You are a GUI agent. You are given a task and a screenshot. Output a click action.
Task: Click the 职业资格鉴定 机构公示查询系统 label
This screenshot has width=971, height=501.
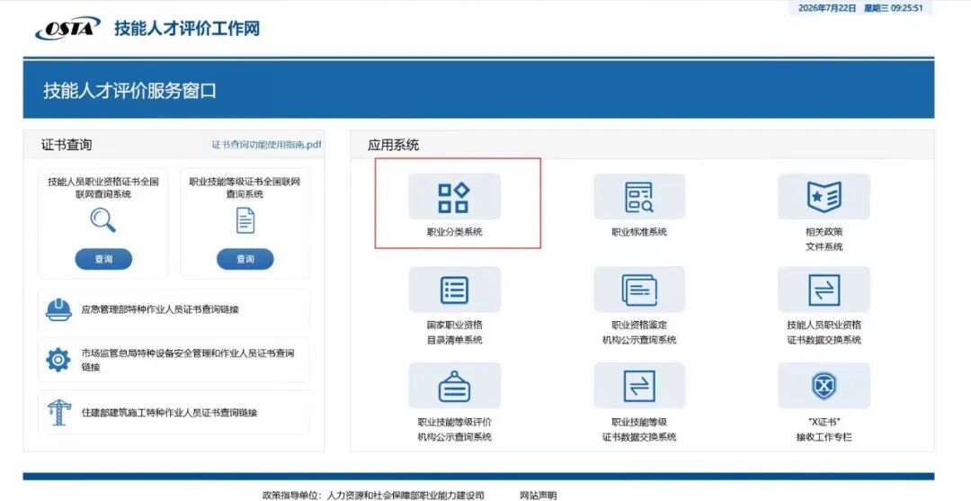(639, 333)
